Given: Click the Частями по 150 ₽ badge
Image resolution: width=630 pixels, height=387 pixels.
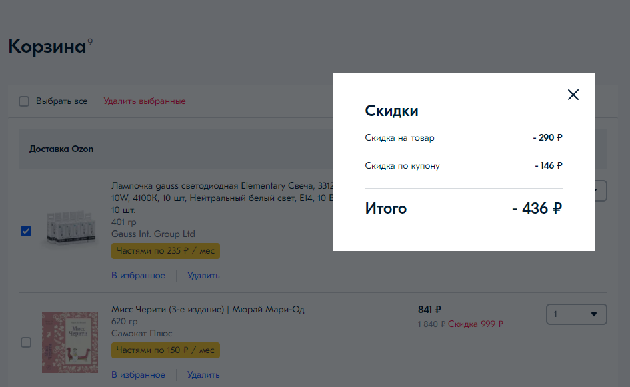Looking at the screenshot, I should [165, 350].
